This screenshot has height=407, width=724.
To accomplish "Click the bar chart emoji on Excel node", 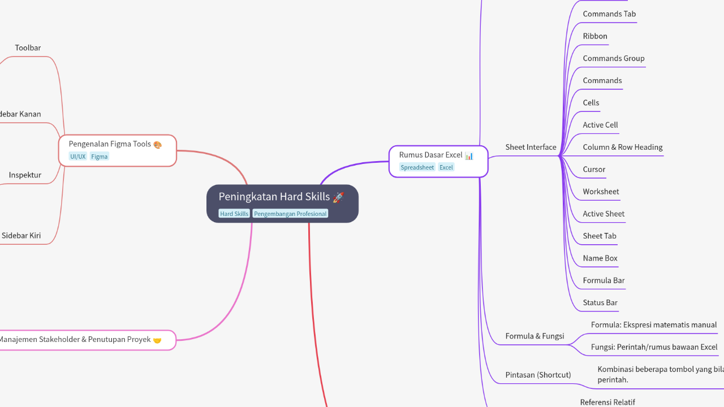I will 469,155.
